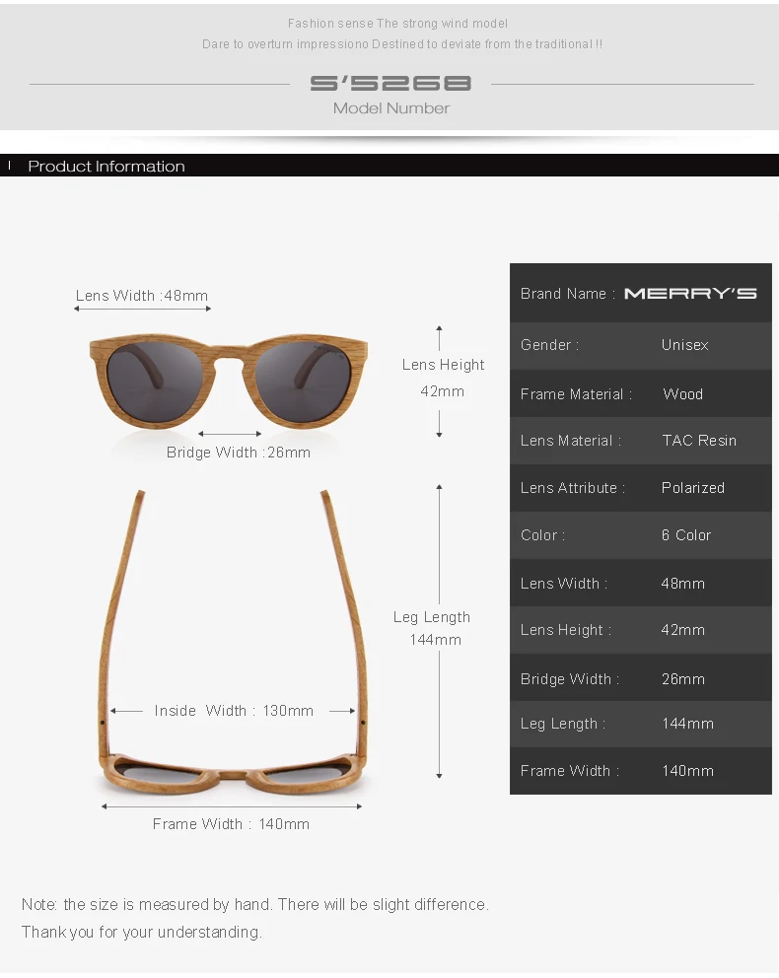779x978 pixels.
Task: Click the 'Wood' table value
Action: pyautogui.click(x=682, y=394)
